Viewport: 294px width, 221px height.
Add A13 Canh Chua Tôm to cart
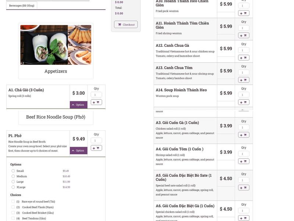(x=243, y=79)
